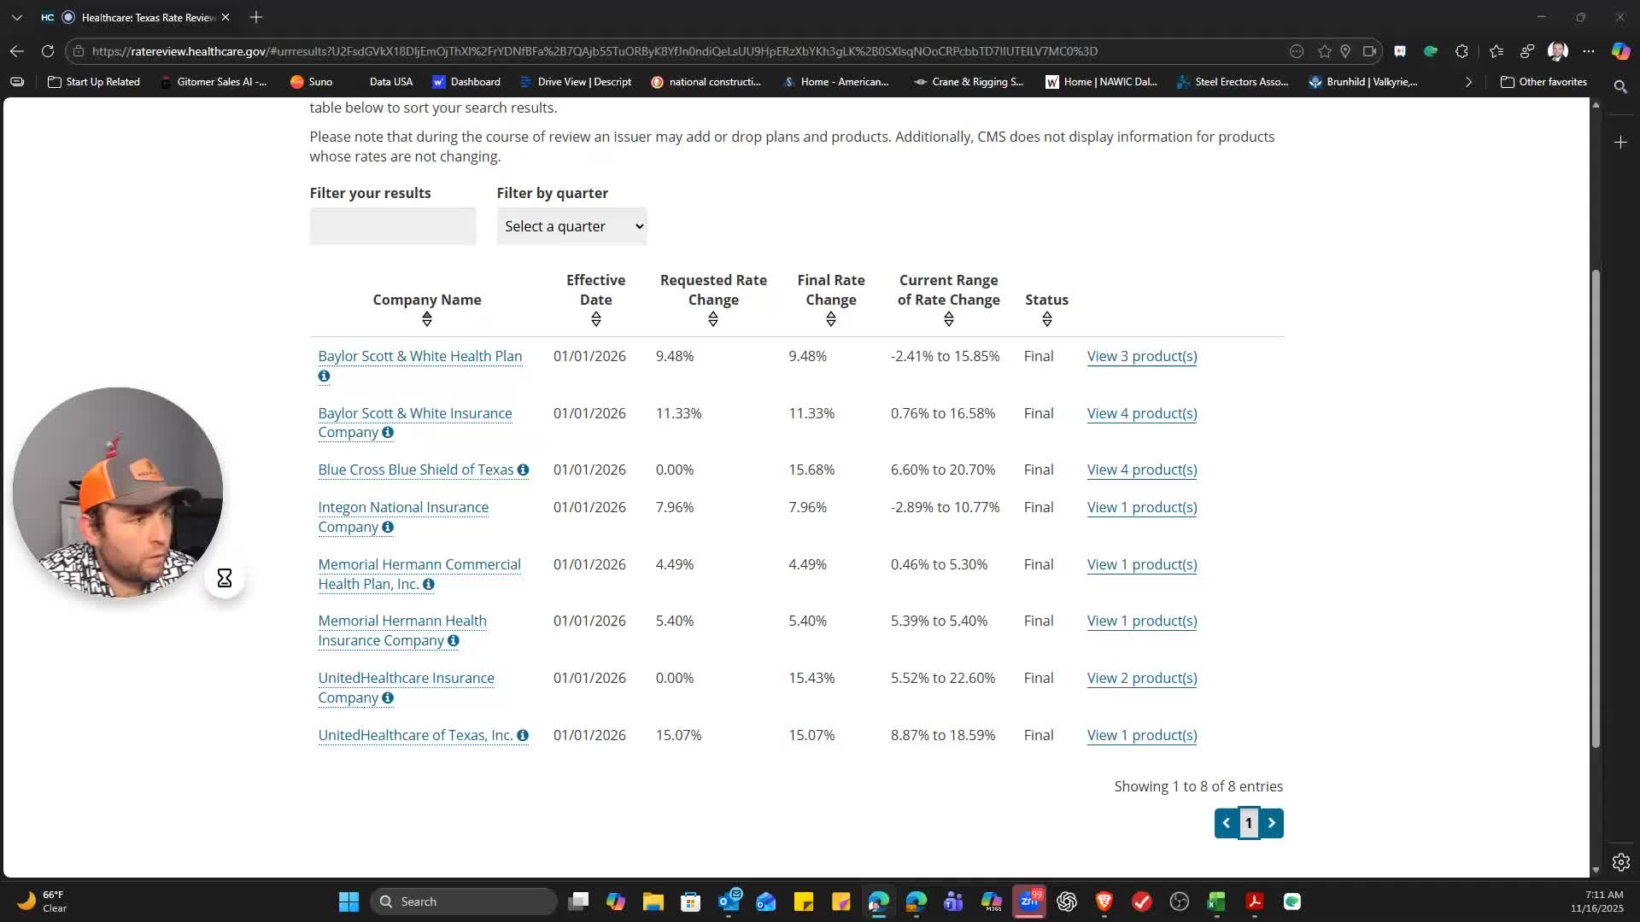Sort by Current Range of Rate Change
Screen dimensions: 1640x922
(x=949, y=319)
